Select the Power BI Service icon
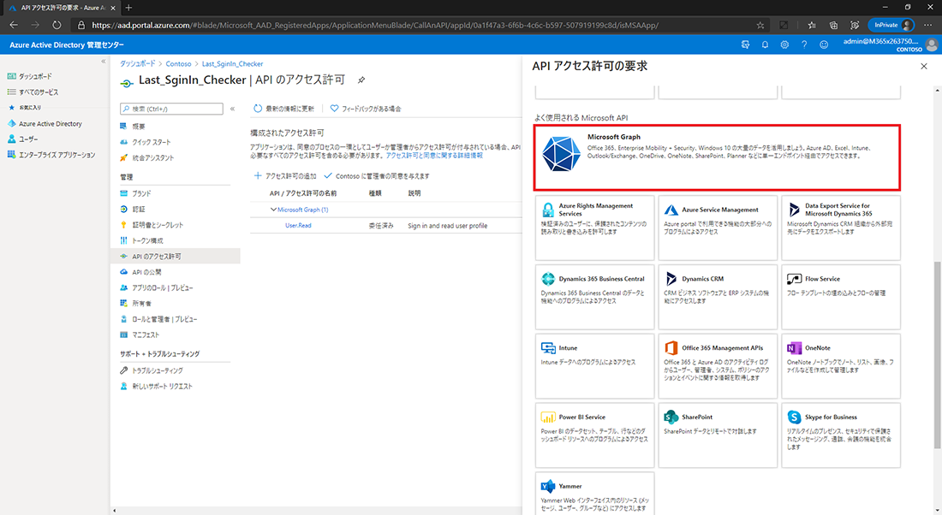Image resolution: width=942 pixels, height=515 pixels. point(548,417)
